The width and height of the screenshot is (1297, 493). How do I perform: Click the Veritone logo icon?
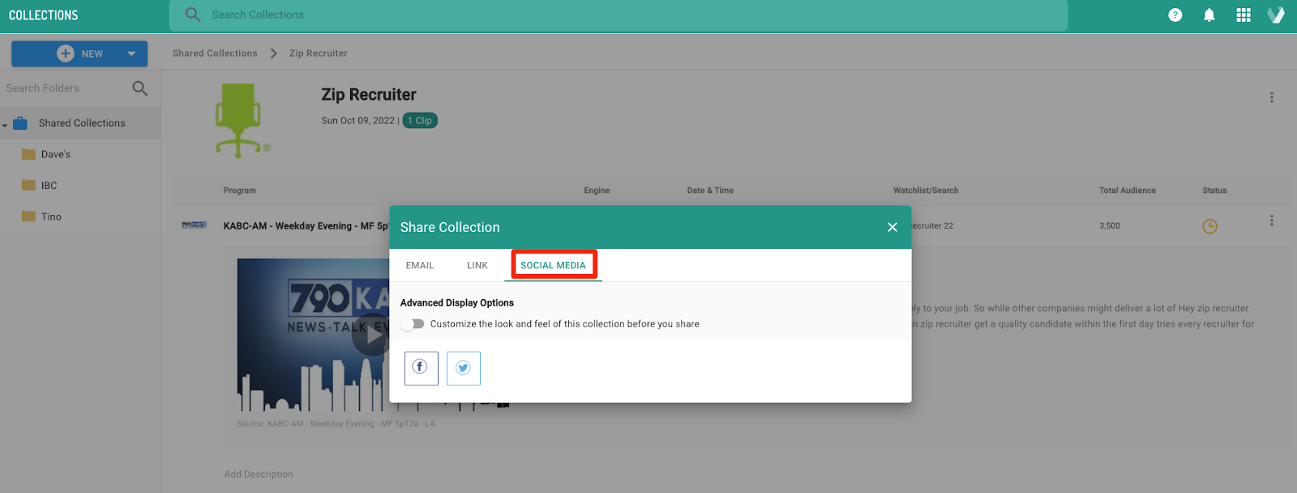[1276, 15]
